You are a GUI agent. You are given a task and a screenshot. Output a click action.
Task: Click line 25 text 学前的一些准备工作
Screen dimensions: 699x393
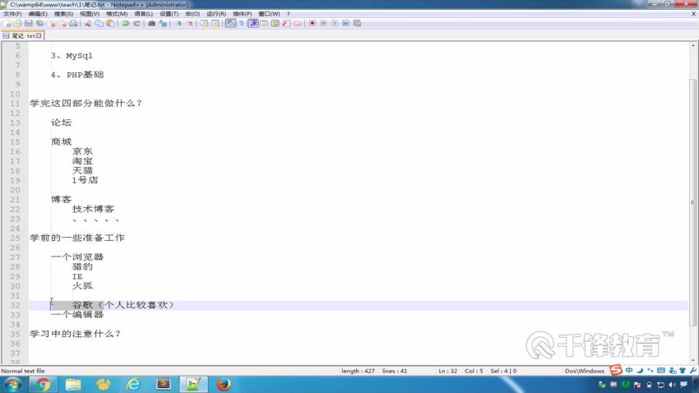pos(77,238)
